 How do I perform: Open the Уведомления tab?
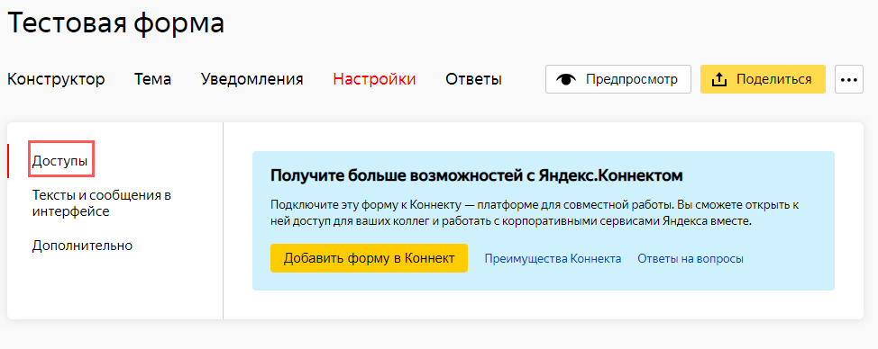[252, 79]
